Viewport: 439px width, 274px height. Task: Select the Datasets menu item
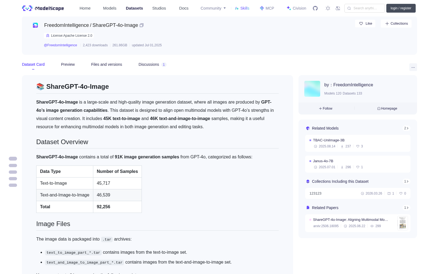[134, 8]
